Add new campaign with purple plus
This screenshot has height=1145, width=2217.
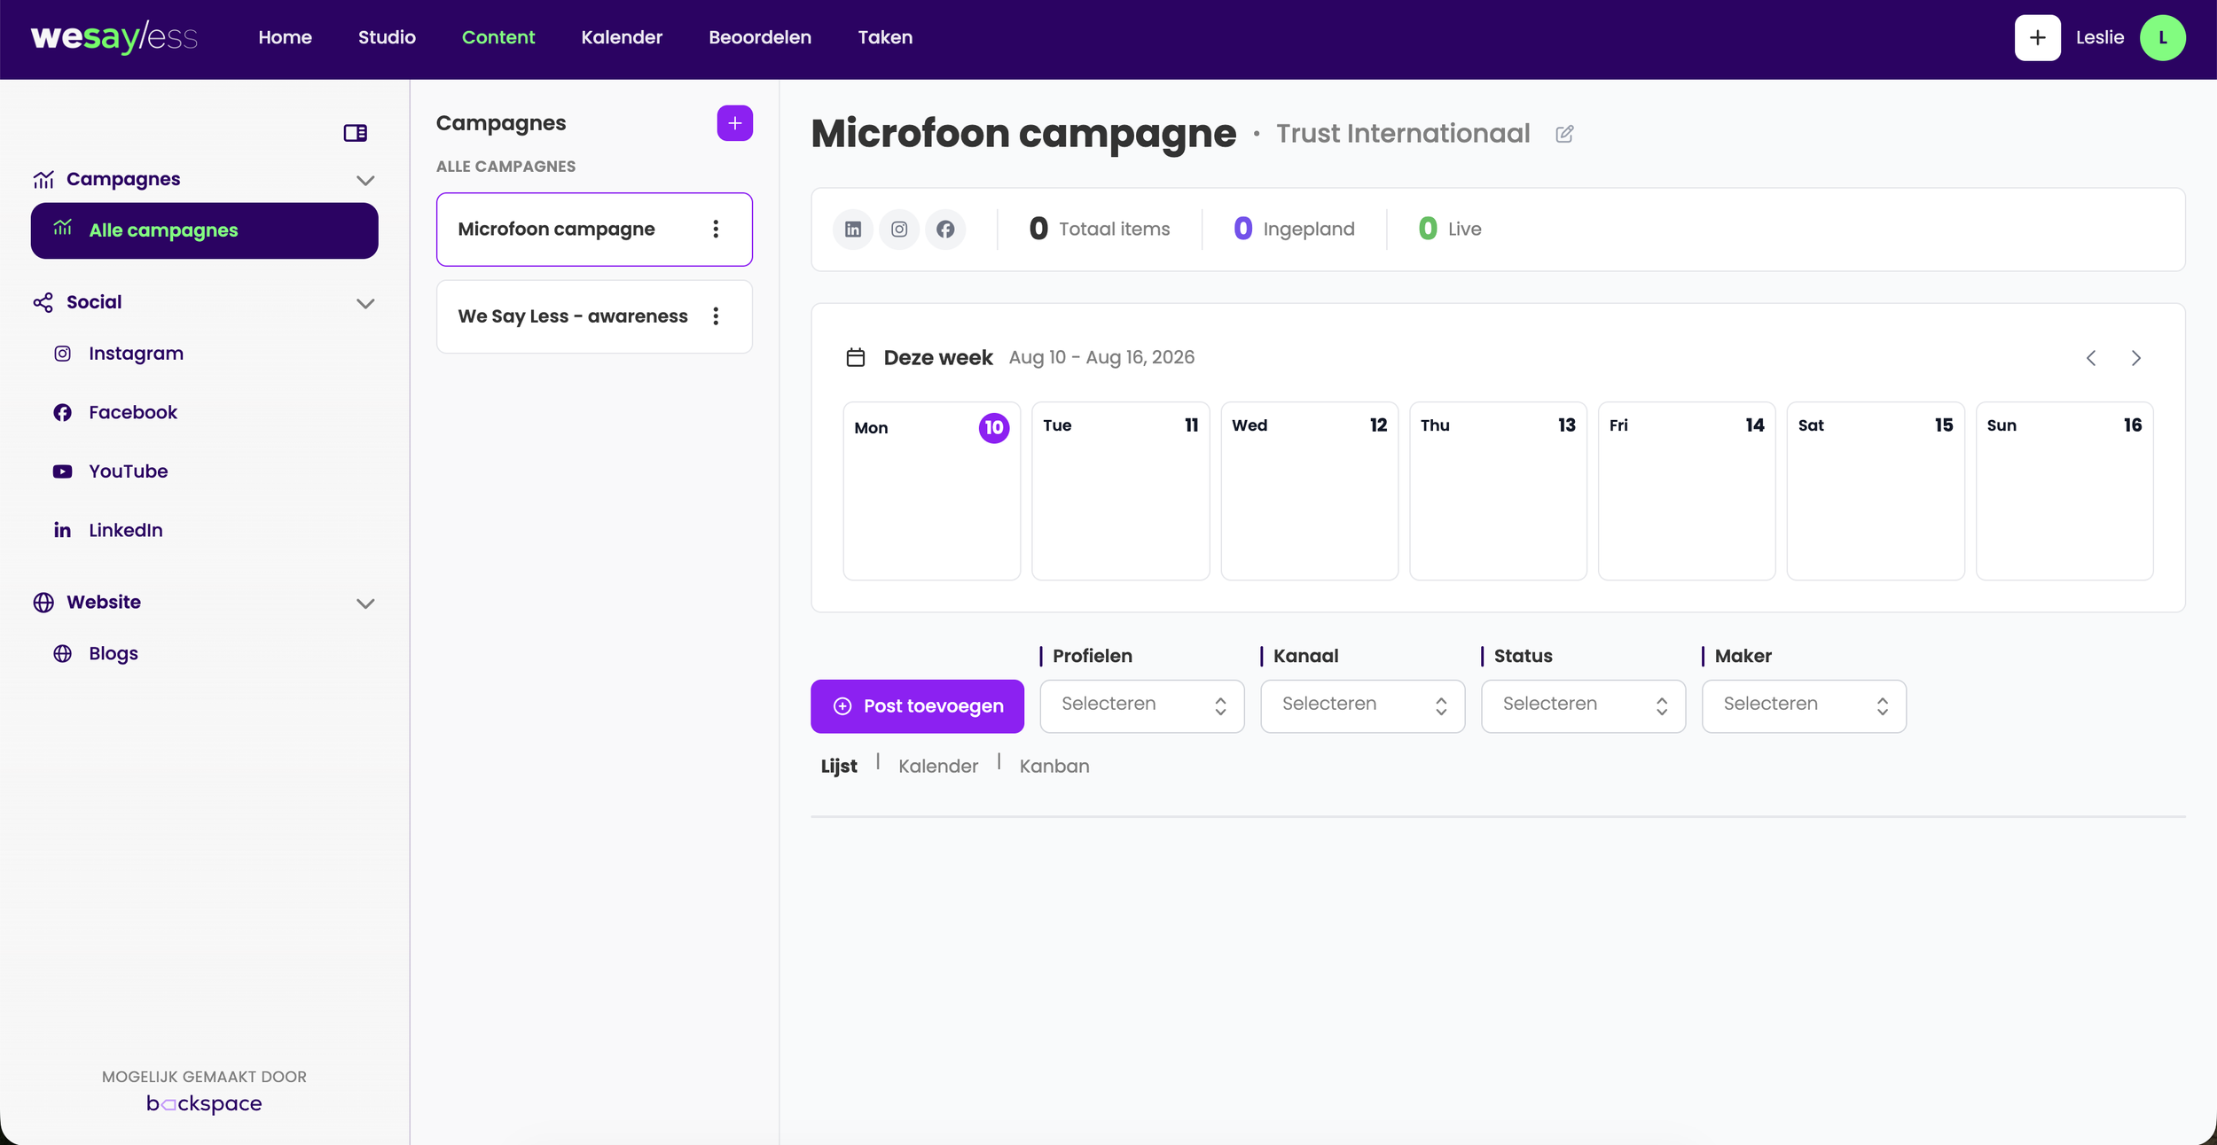tap(734, 123)
